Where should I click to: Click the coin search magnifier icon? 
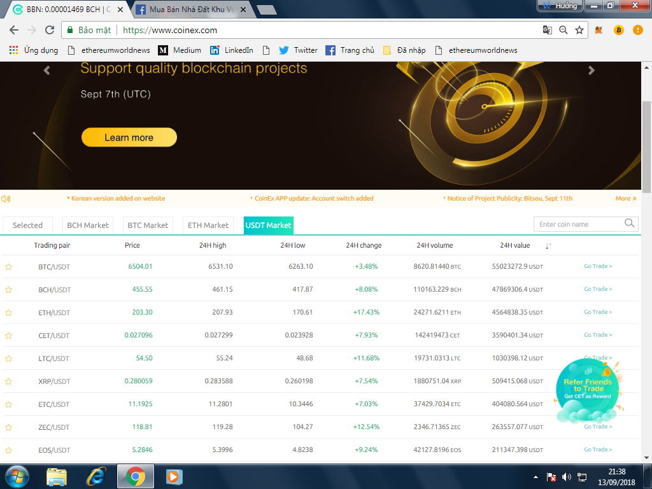[x=630, y=223]
